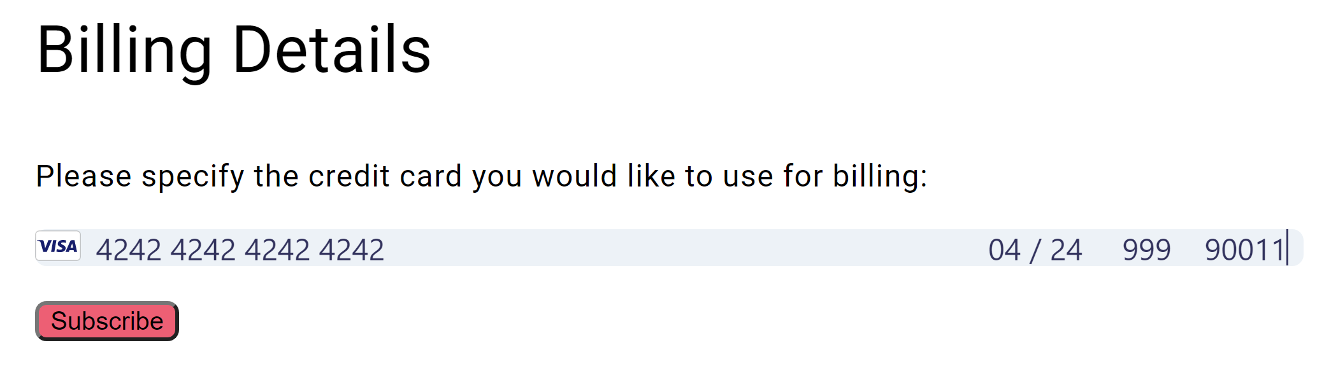Click the second 4242 group of card number

pos(203,250)
